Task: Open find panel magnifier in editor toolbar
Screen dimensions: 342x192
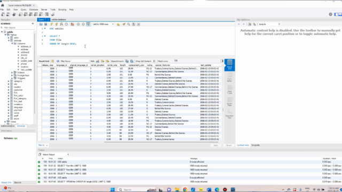Action: coord(129,24)
